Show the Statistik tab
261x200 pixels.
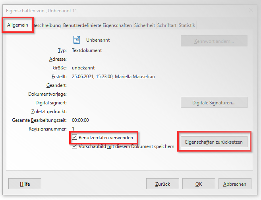(x=187, y=25)
